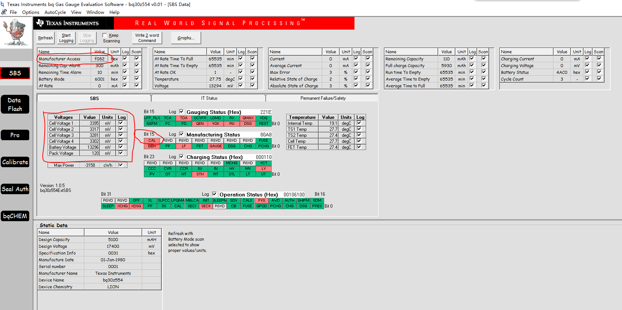Click the Refresh button
Image resolution: width=622 pixels, height=310 pixels.
coord(45,38)
